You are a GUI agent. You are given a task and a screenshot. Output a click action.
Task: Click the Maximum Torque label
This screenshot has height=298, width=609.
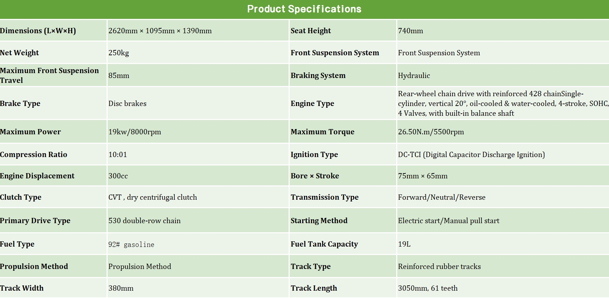click(322, 132)
